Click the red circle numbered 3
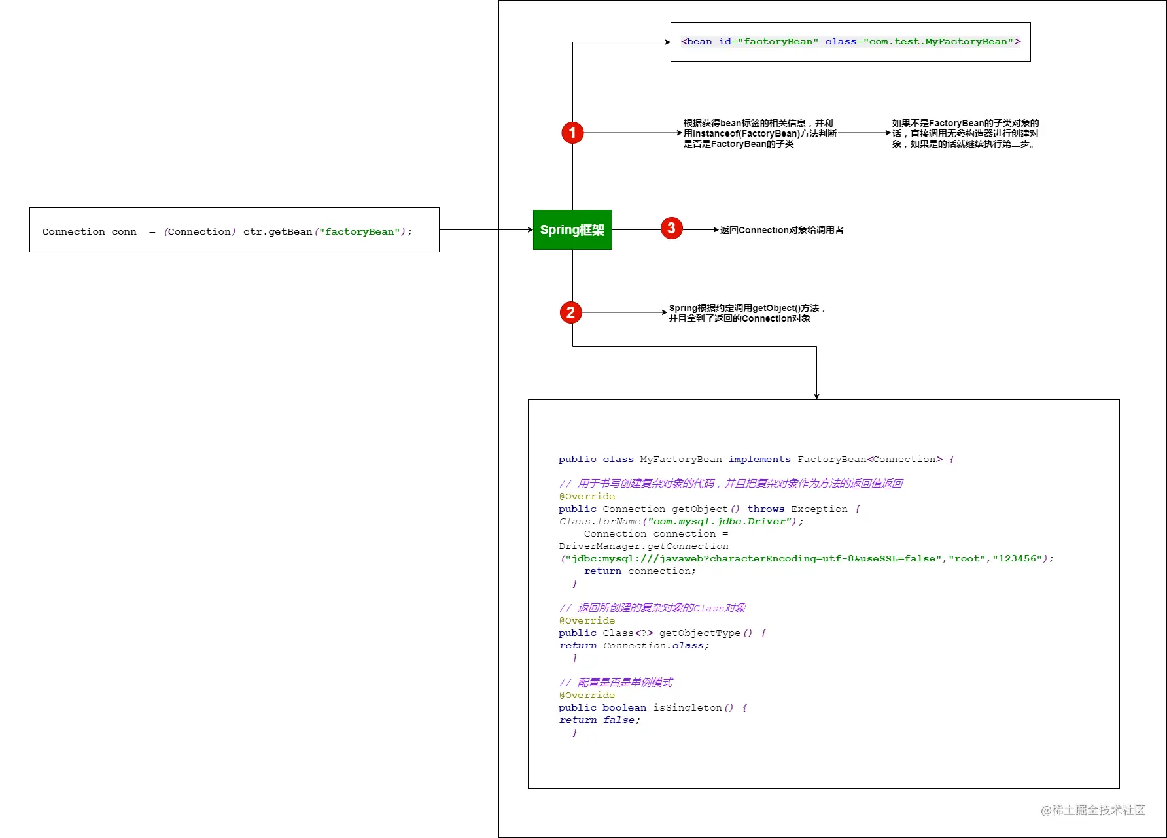Image resolution: width=1167 pixels, height=838 pixels. coord(671,228)
